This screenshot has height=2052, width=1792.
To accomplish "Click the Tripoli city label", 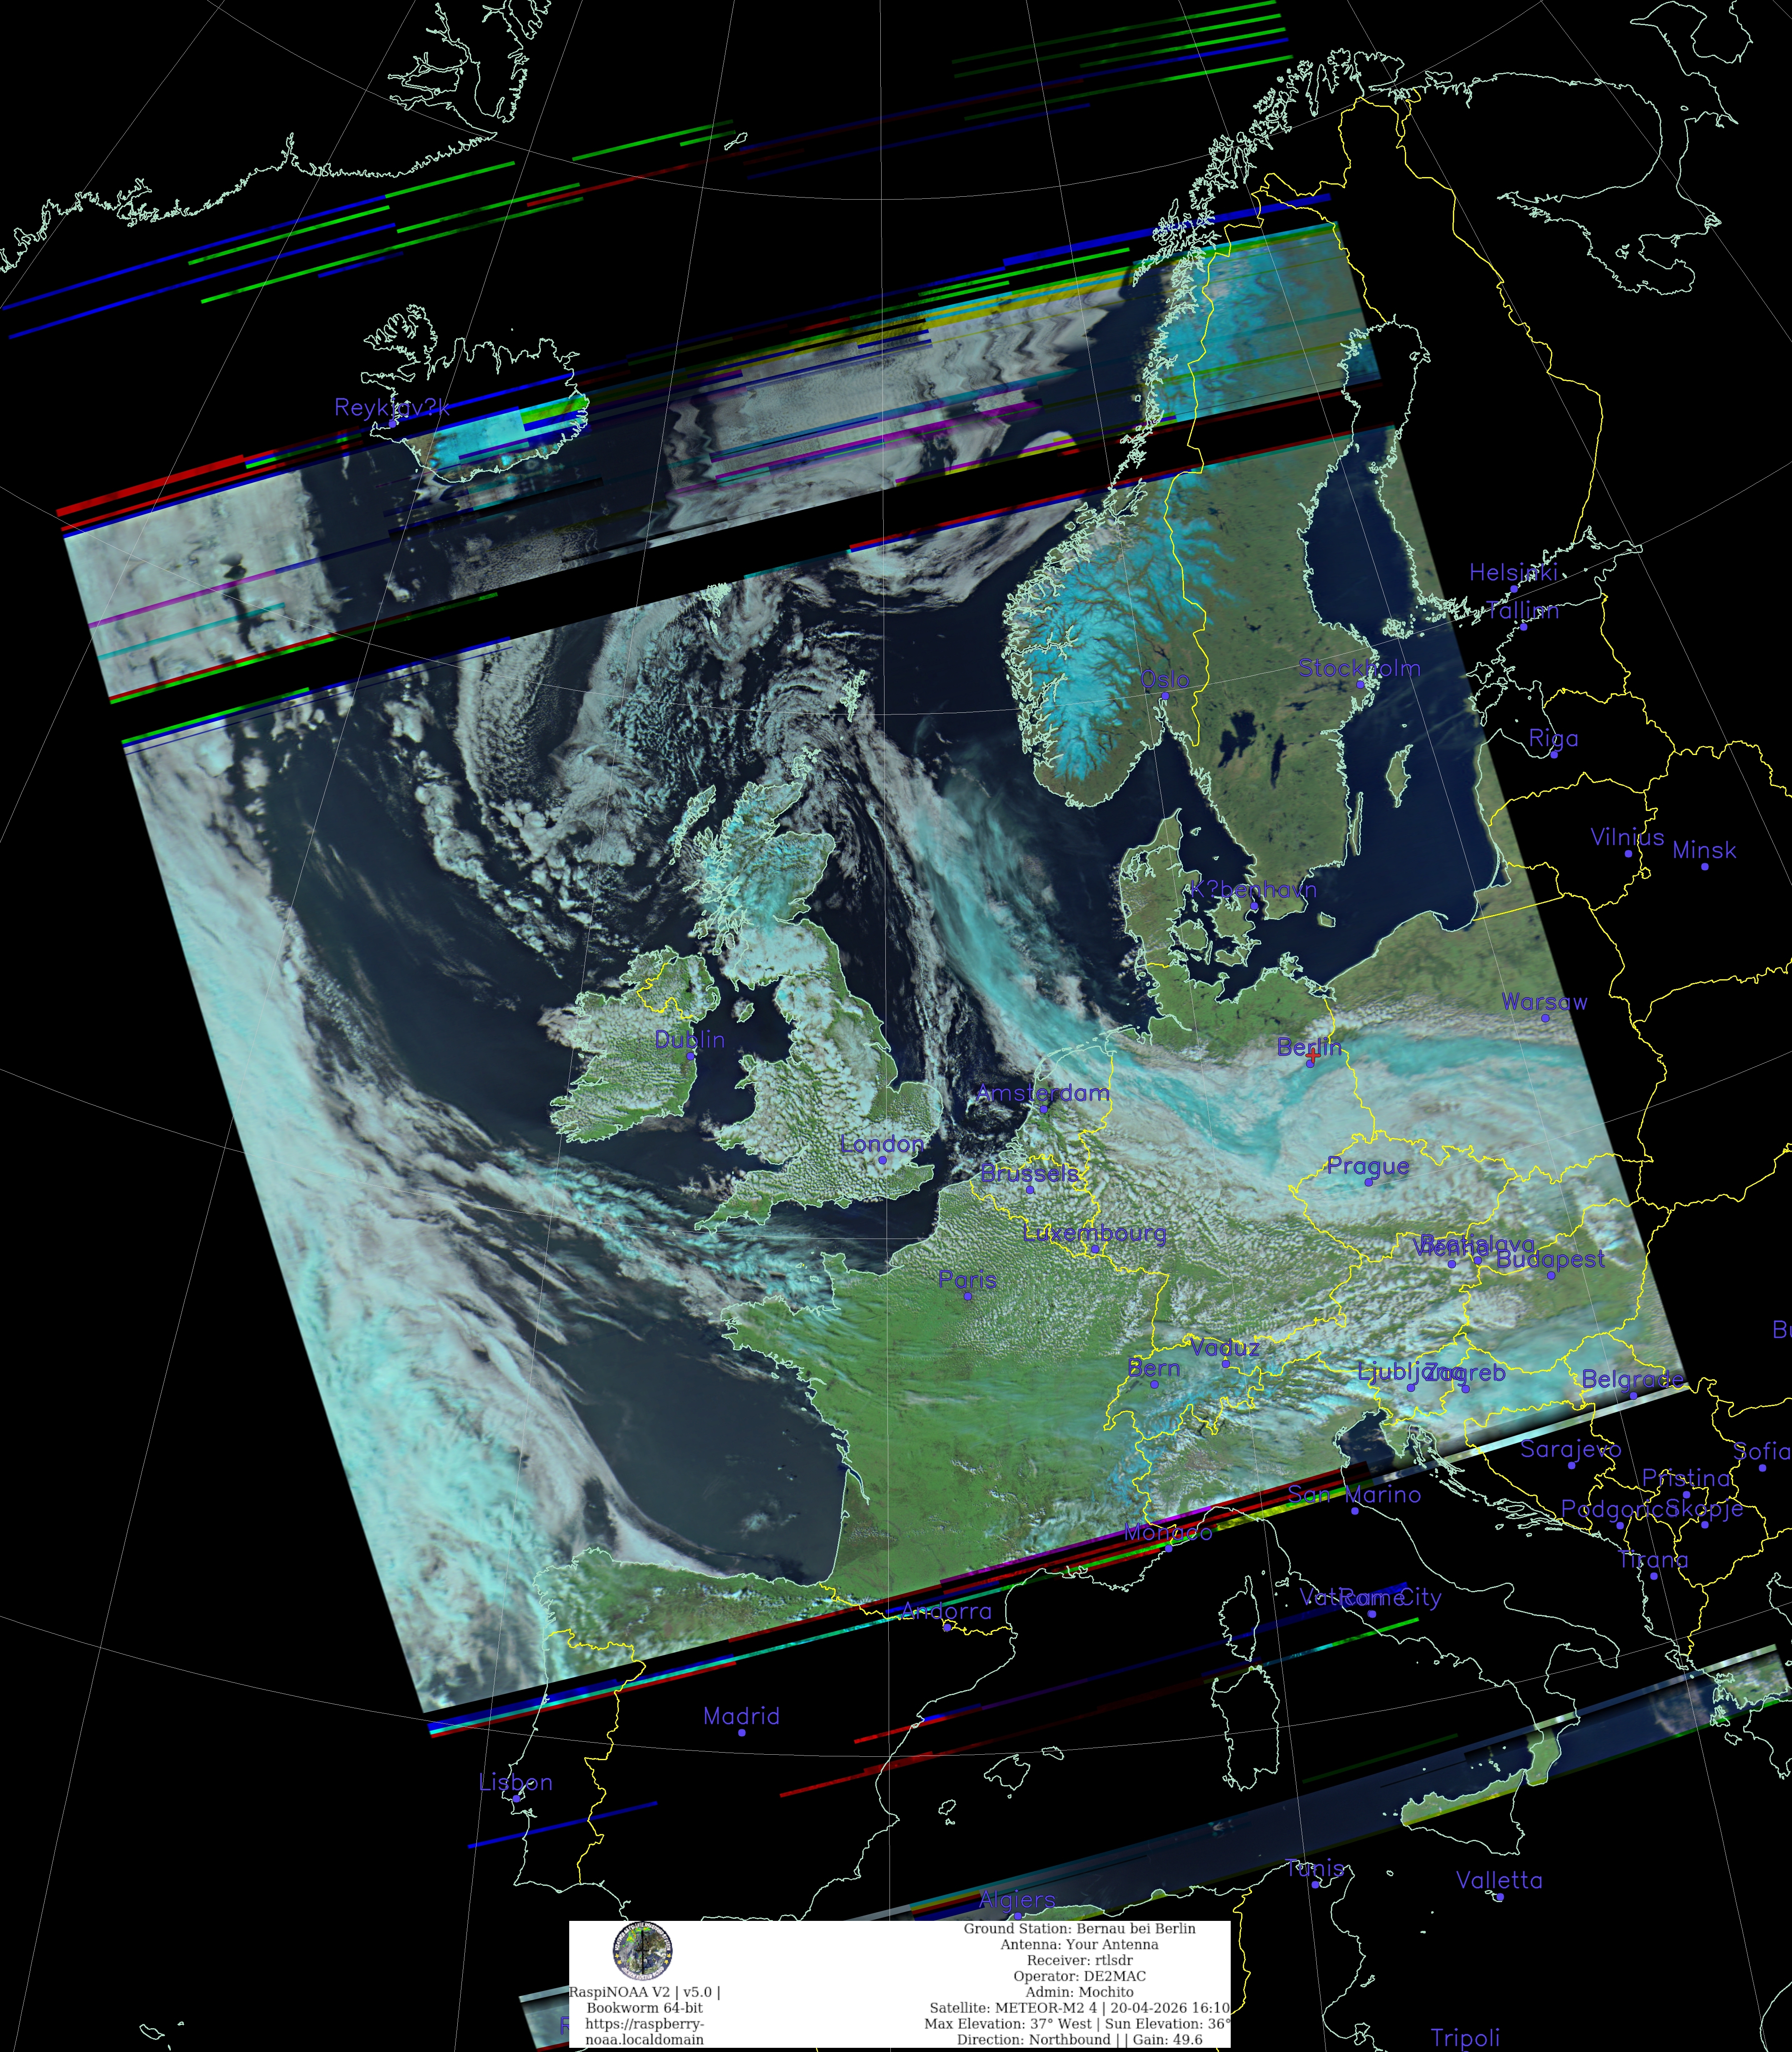I will (x=1465, y=2037).
